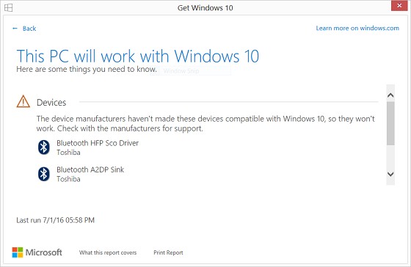Click the Bluetooth icon for HFP Sco Driver
411x267 pixels.
(x=44, y=147)
